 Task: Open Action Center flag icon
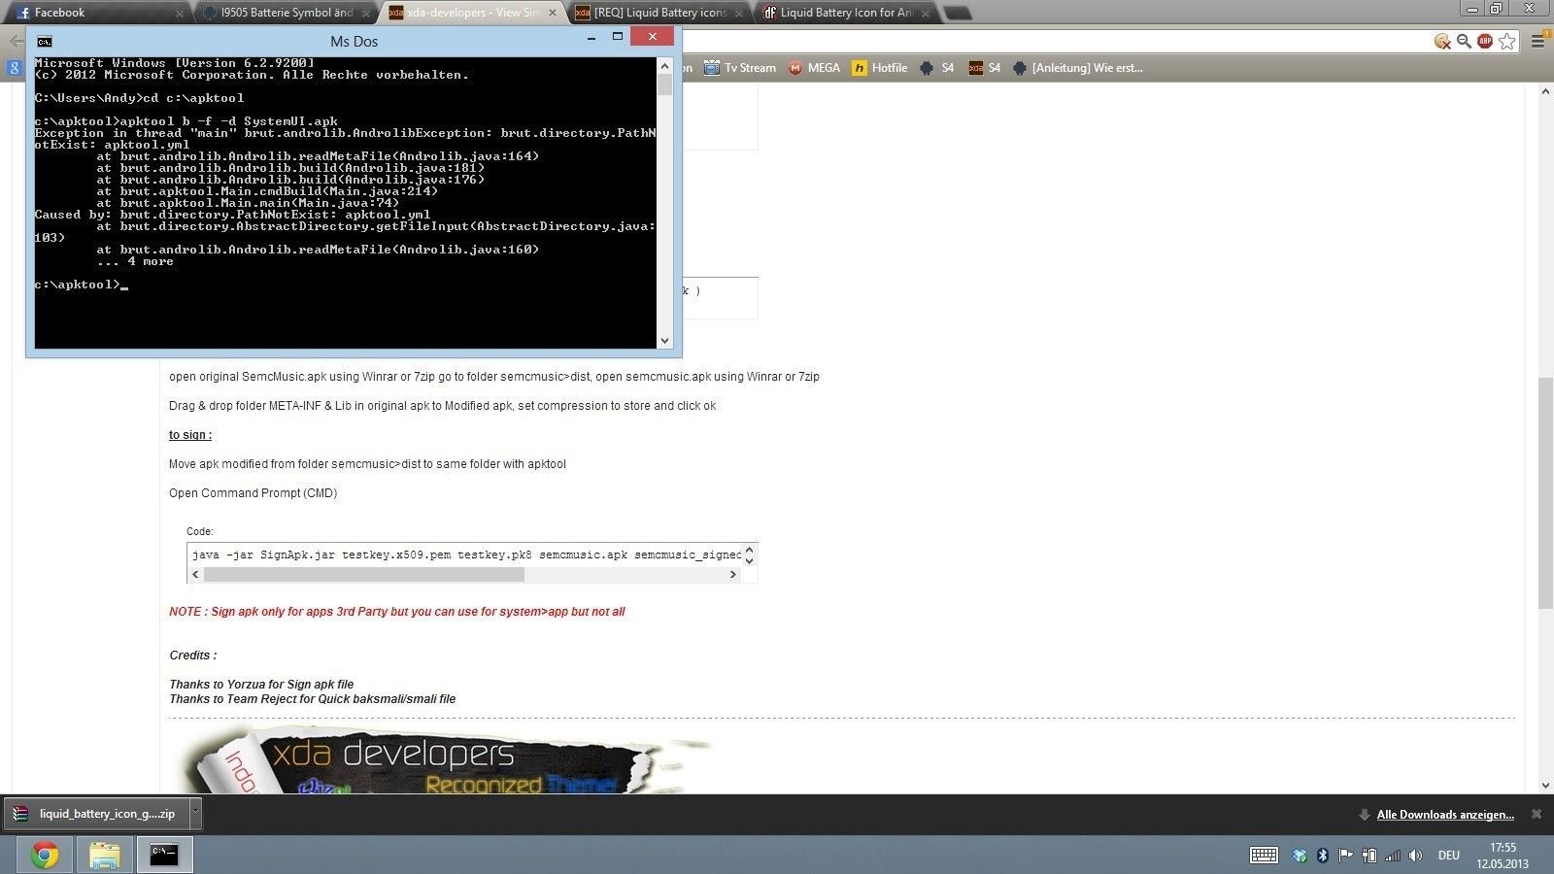1345,856
